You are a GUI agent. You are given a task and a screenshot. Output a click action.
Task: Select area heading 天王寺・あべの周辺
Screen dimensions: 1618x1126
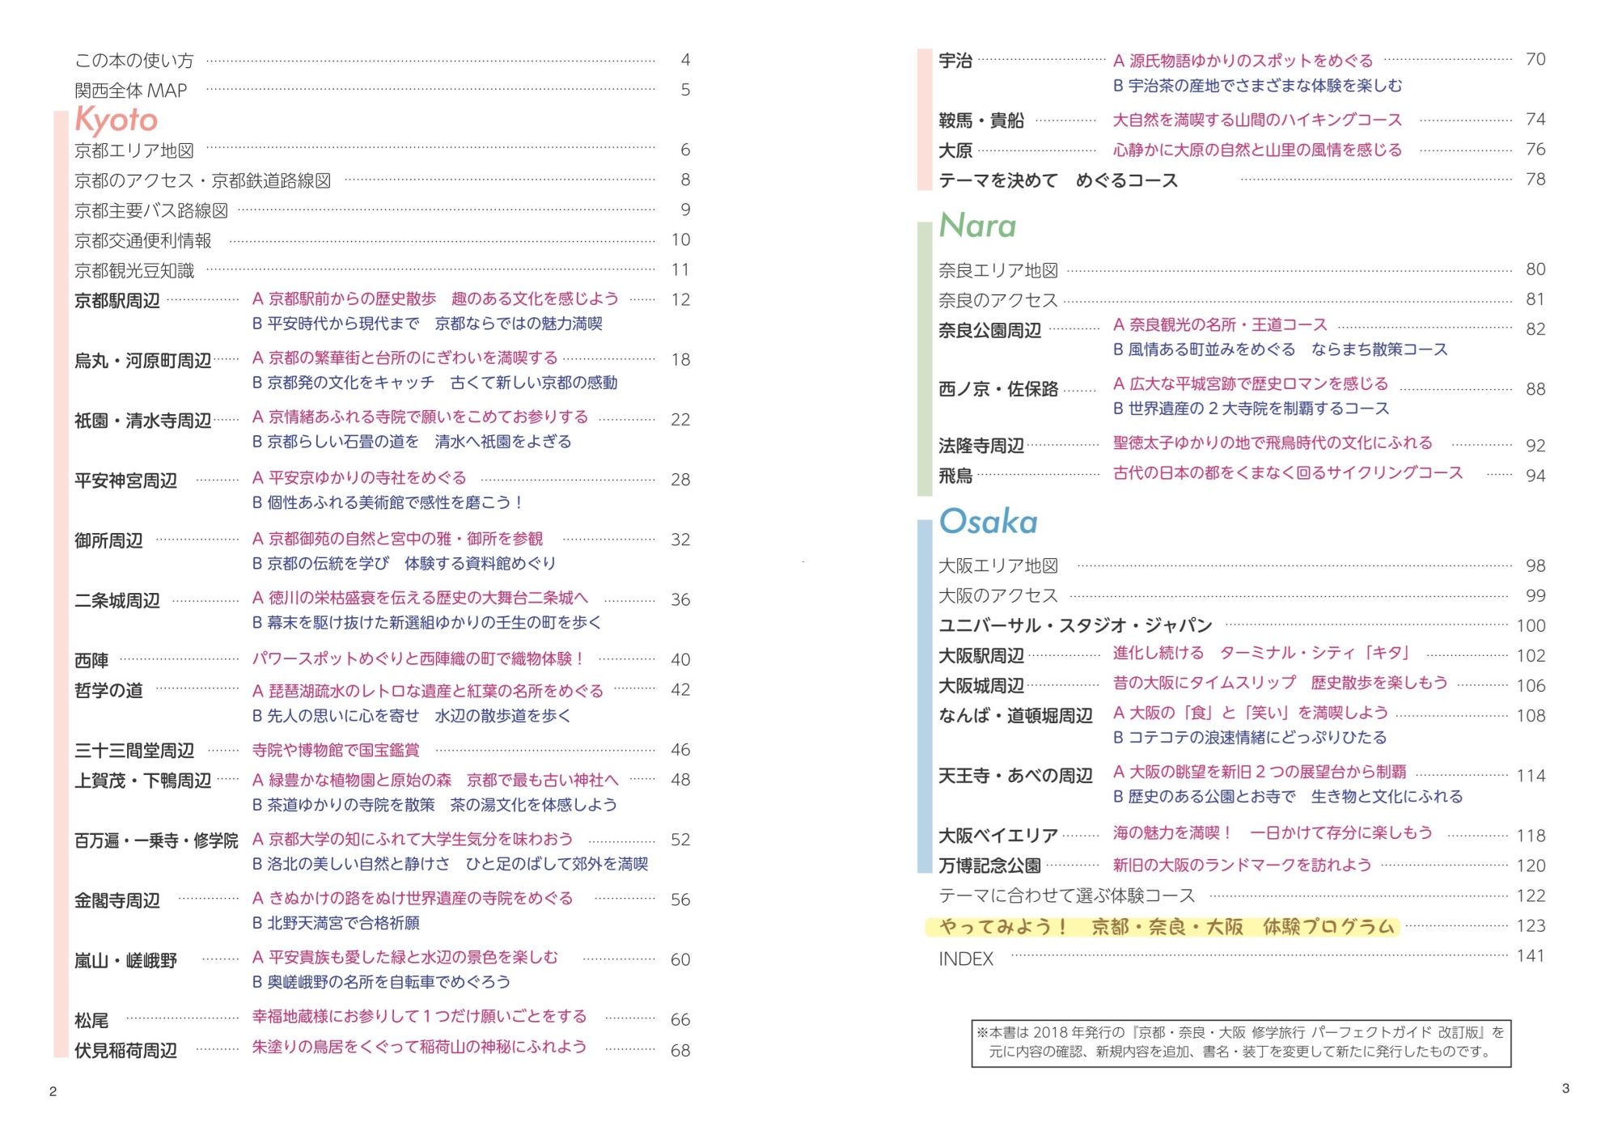[1015, 776]
